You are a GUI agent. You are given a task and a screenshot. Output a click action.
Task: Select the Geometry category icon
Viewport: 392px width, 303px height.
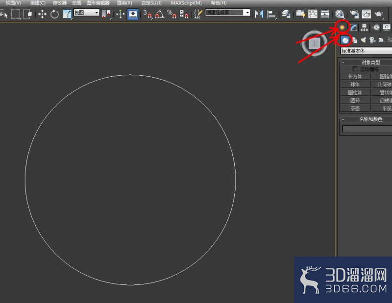[x=345, y=40]
